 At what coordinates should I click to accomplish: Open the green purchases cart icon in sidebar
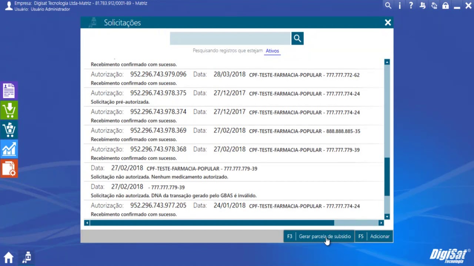[9, 110]
